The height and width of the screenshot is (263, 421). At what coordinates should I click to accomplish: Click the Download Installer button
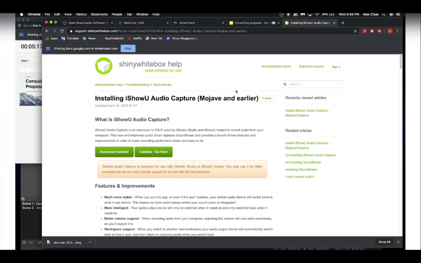pyautogui.click(x=114, y=152)
